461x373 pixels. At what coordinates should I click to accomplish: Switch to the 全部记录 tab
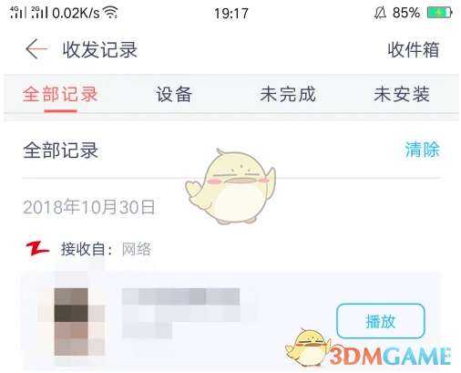(x=60, y=94)
